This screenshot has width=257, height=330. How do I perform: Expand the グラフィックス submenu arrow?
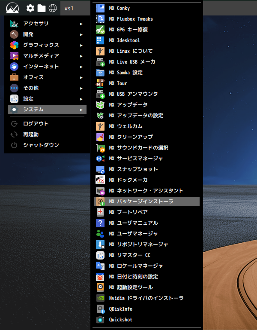81,46
